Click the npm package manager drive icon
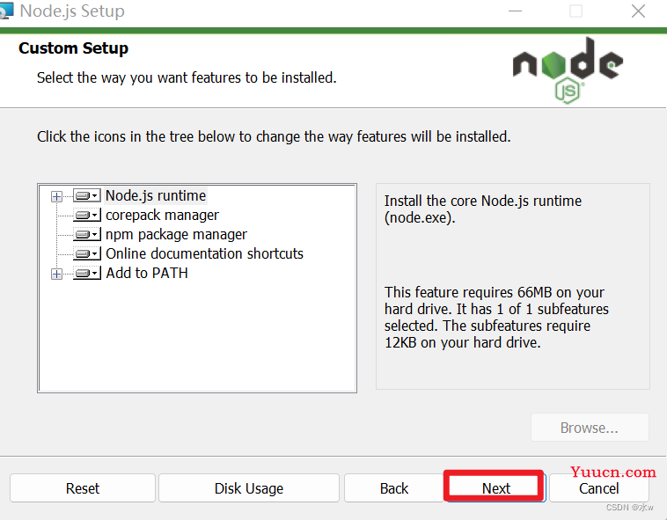The width and height of the screenshot is (667, 520). 86,235
